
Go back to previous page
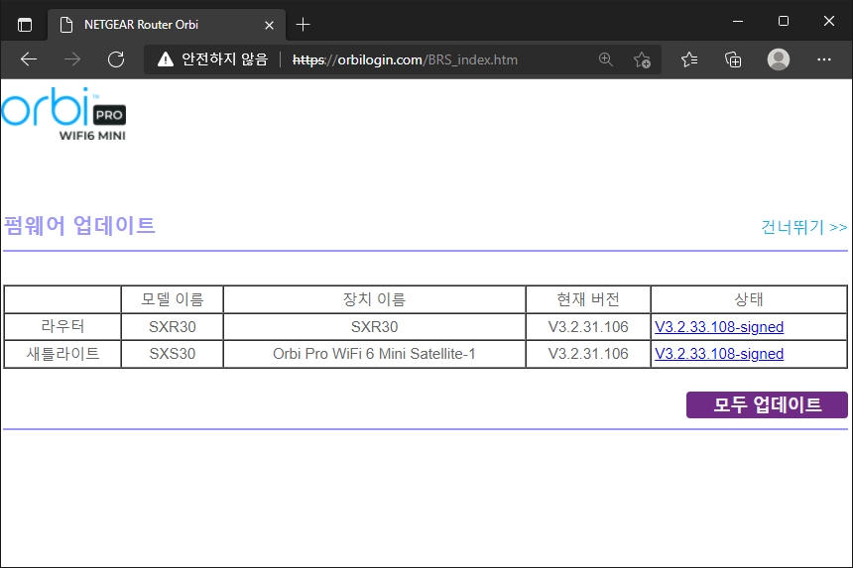[29, 59]
